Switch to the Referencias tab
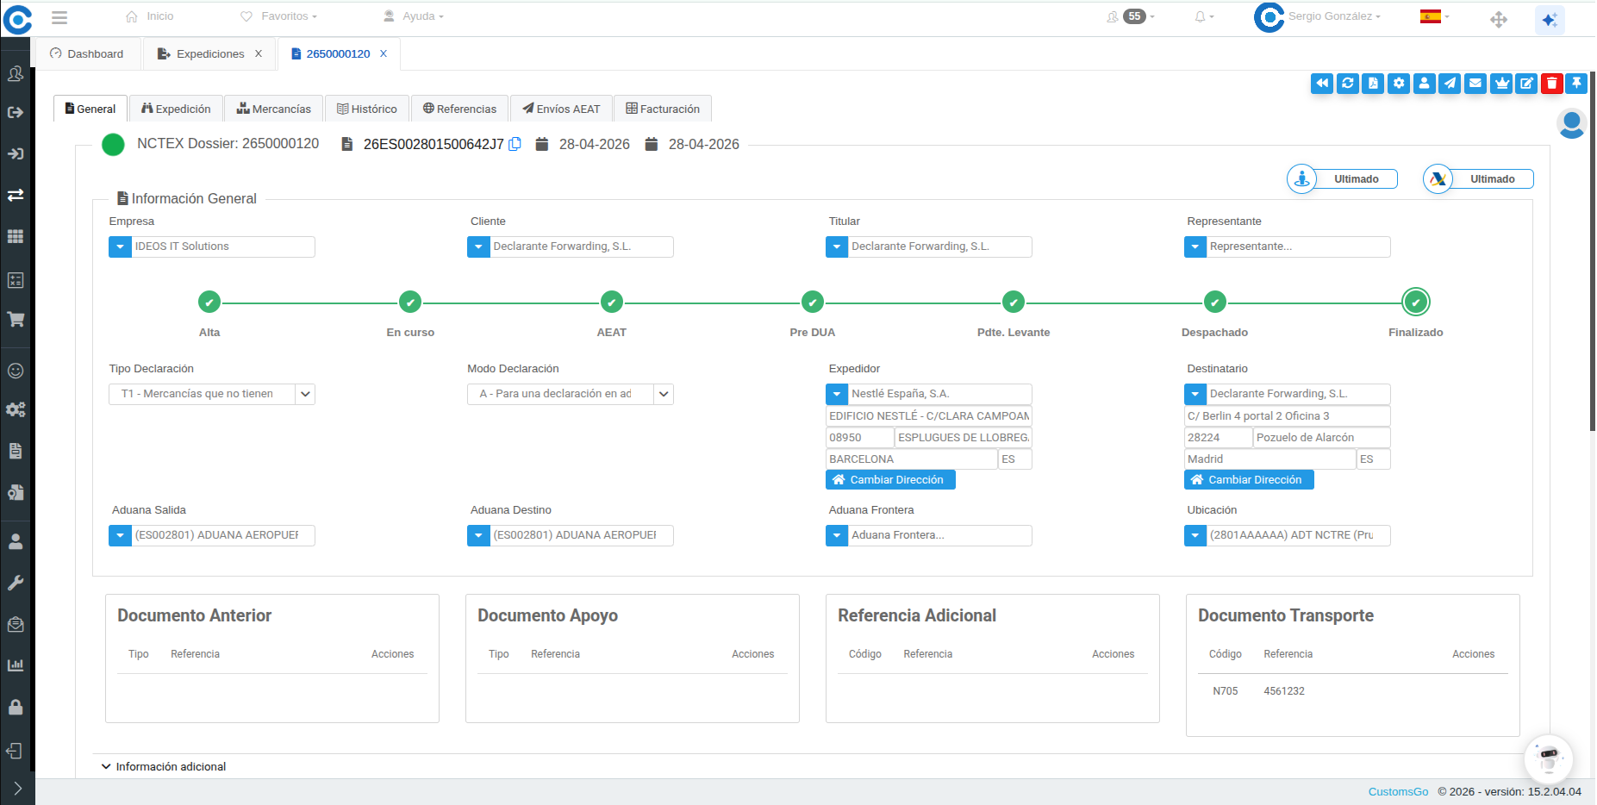 459,109
